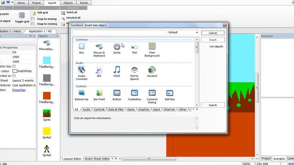Pick the ID3 audio object
The image size is (294, 165).
pyautogui.click(x=99, y=72)
